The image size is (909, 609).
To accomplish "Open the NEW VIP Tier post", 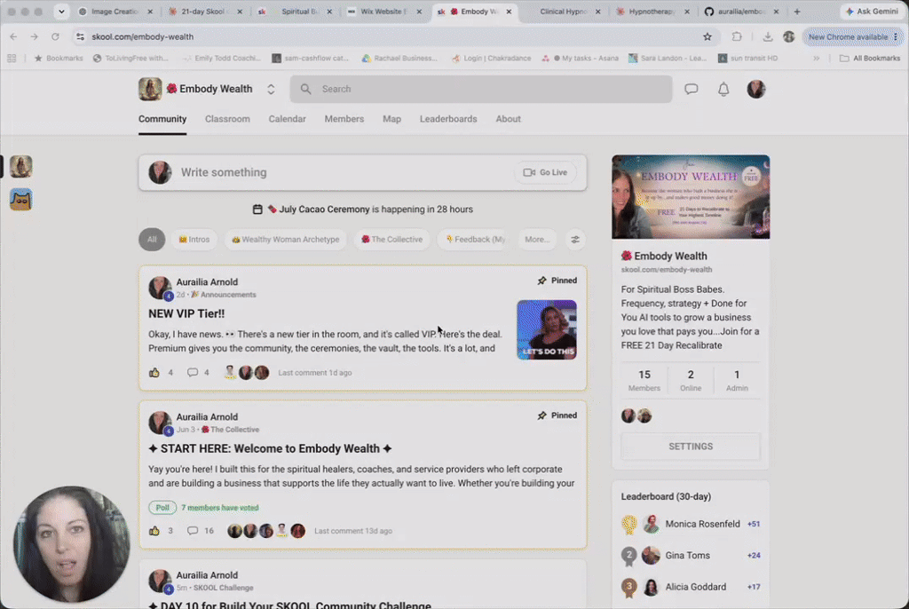I will tap(186, 313).
